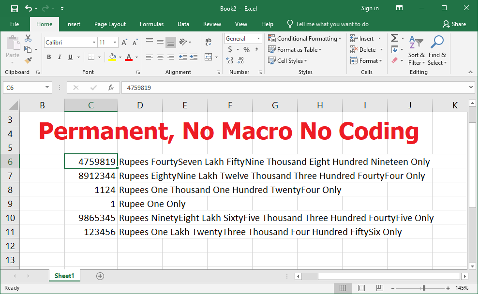Change the red Font Color swatch
The width and height of the screenshot is (479, 295).
129,57
